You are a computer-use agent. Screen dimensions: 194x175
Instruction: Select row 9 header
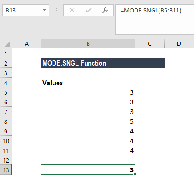6,131
